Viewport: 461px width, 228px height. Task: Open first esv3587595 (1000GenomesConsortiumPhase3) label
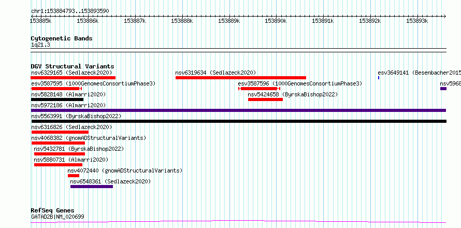93,83
